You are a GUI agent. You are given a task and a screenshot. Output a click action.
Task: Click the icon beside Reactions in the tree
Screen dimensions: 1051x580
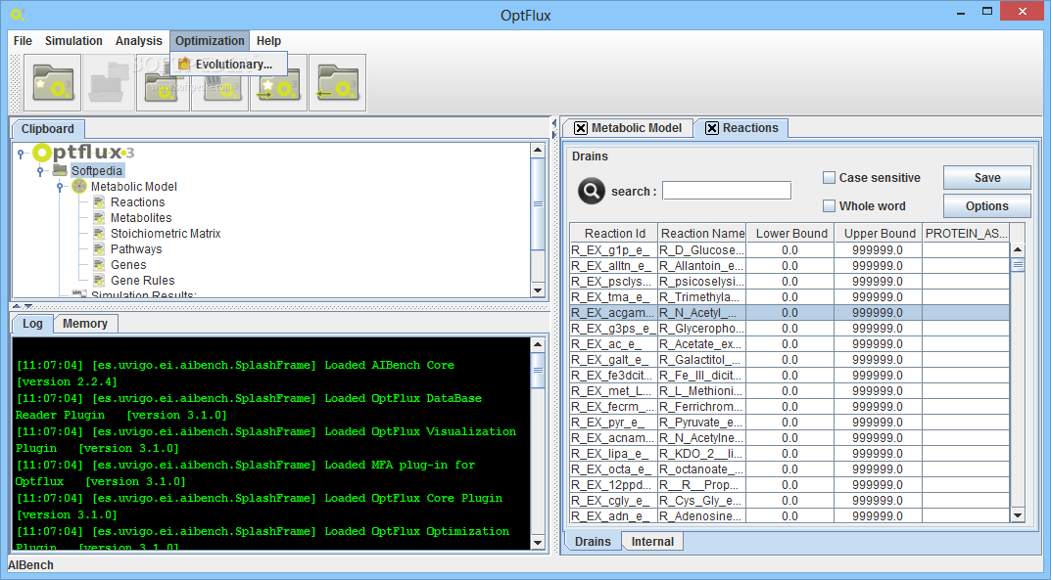[x=99, y=202]
